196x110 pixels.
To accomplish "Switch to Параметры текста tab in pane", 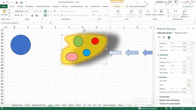I will coord(181,33).
